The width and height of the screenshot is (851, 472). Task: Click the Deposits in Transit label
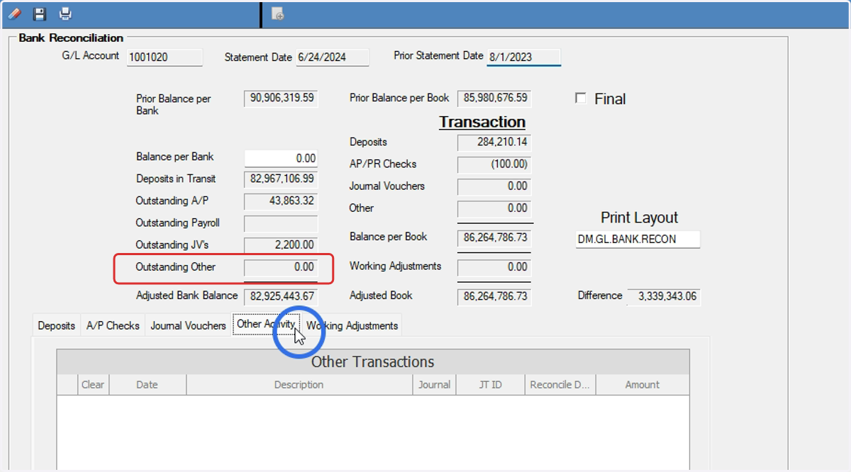176,179
